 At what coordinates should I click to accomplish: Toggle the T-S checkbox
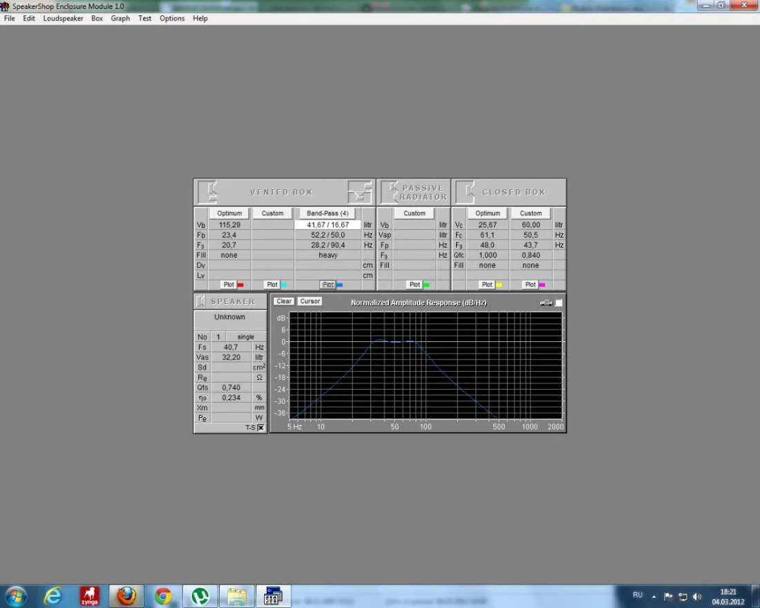[x=260, y=428]
